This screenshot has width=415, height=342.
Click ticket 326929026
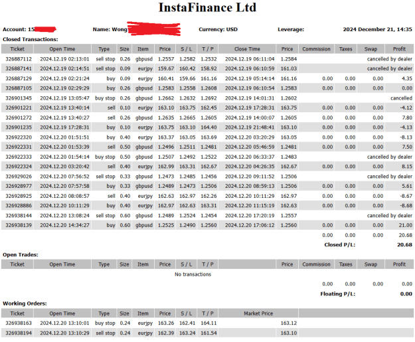pos(19,177)
